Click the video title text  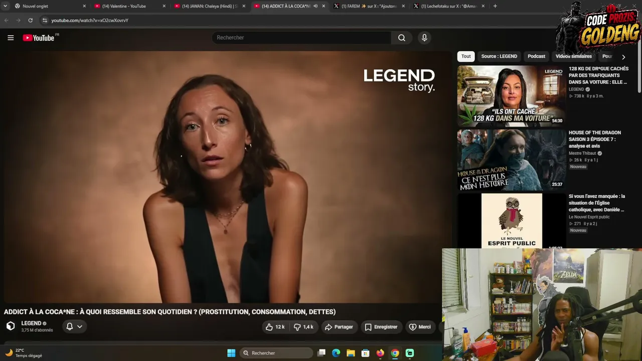(170, 312)
